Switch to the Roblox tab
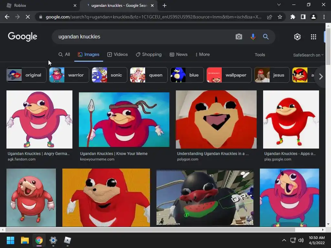The width and height of the screenshot is (331, 248). (40, 5)
